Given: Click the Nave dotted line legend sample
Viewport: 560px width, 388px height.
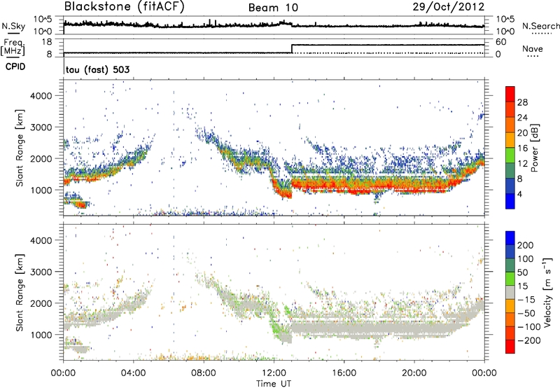Looking at the screenshot, I should click(533, 57).
